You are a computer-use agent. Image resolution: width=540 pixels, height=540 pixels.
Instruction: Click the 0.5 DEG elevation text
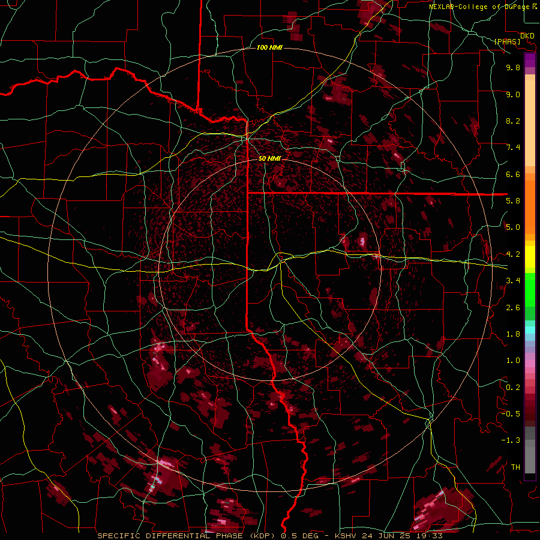coord(301,536)
